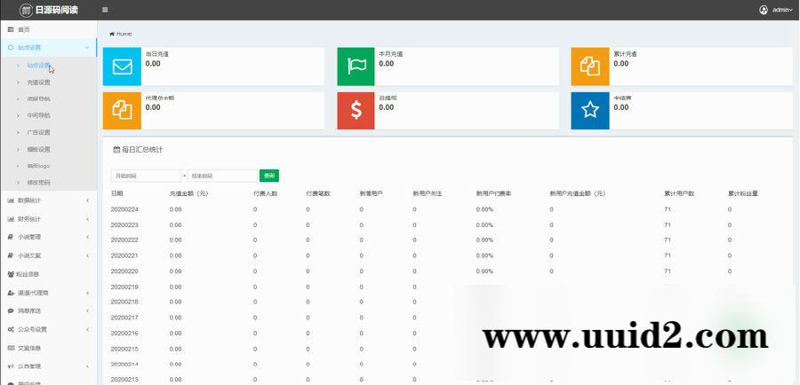Image resolution: width=800 pixels, height=385 pixels.
Task: Click the megaphone icon beside 公告管理
Action: (x=11, y=366)
